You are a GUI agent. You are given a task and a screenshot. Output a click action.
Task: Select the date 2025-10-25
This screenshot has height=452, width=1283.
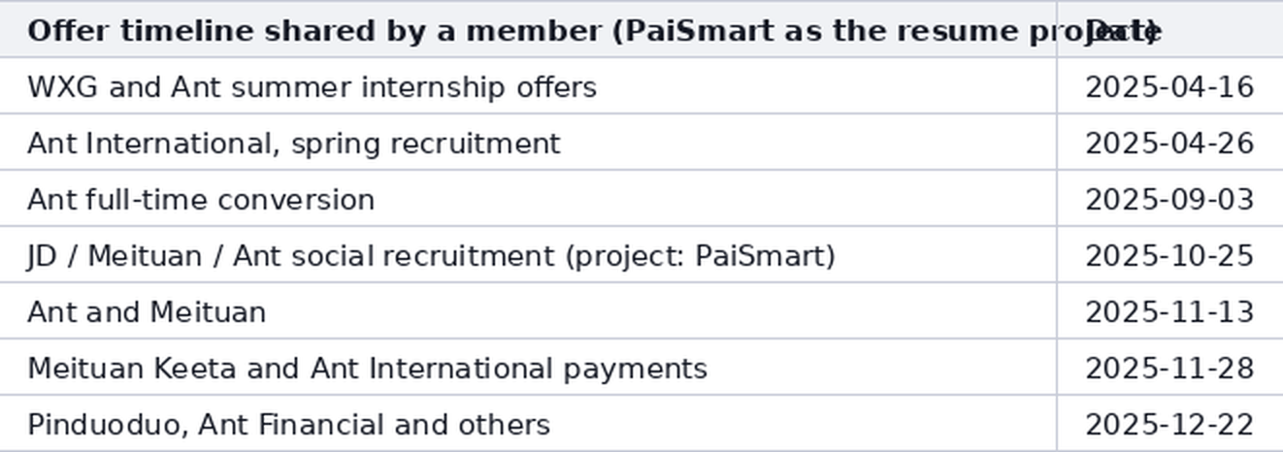pyautogui.click(x=1169, y=256)
